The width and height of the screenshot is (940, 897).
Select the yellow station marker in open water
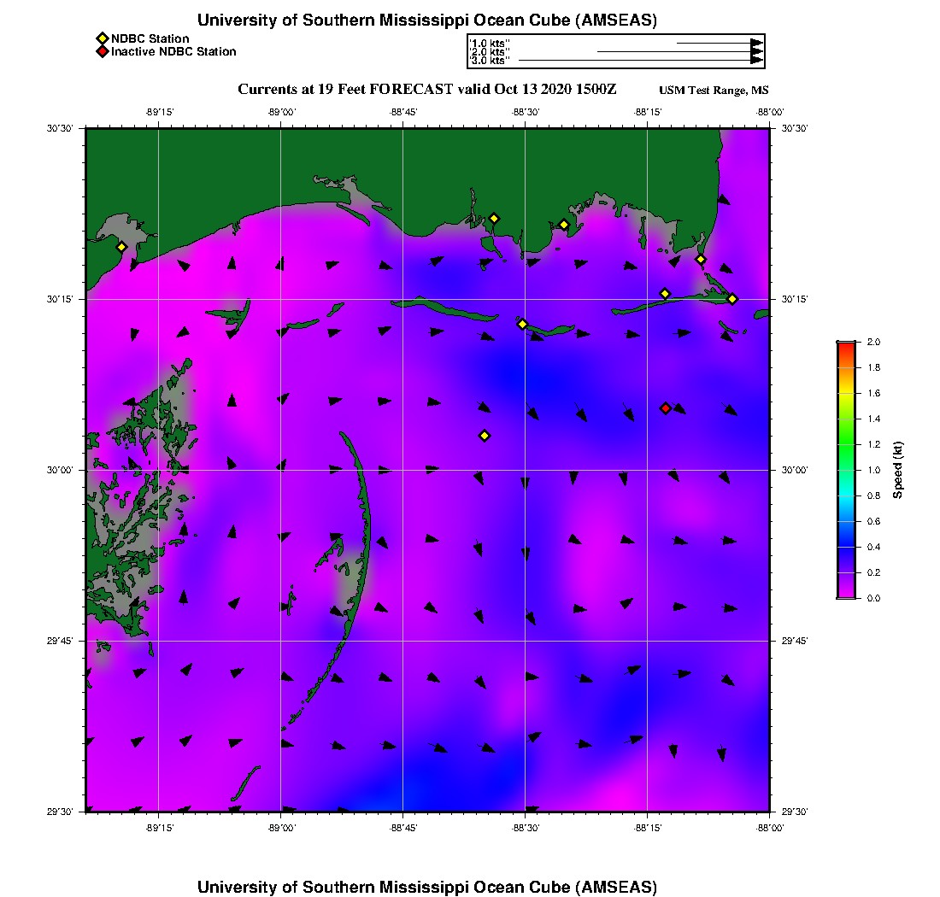tap(485, 436)
